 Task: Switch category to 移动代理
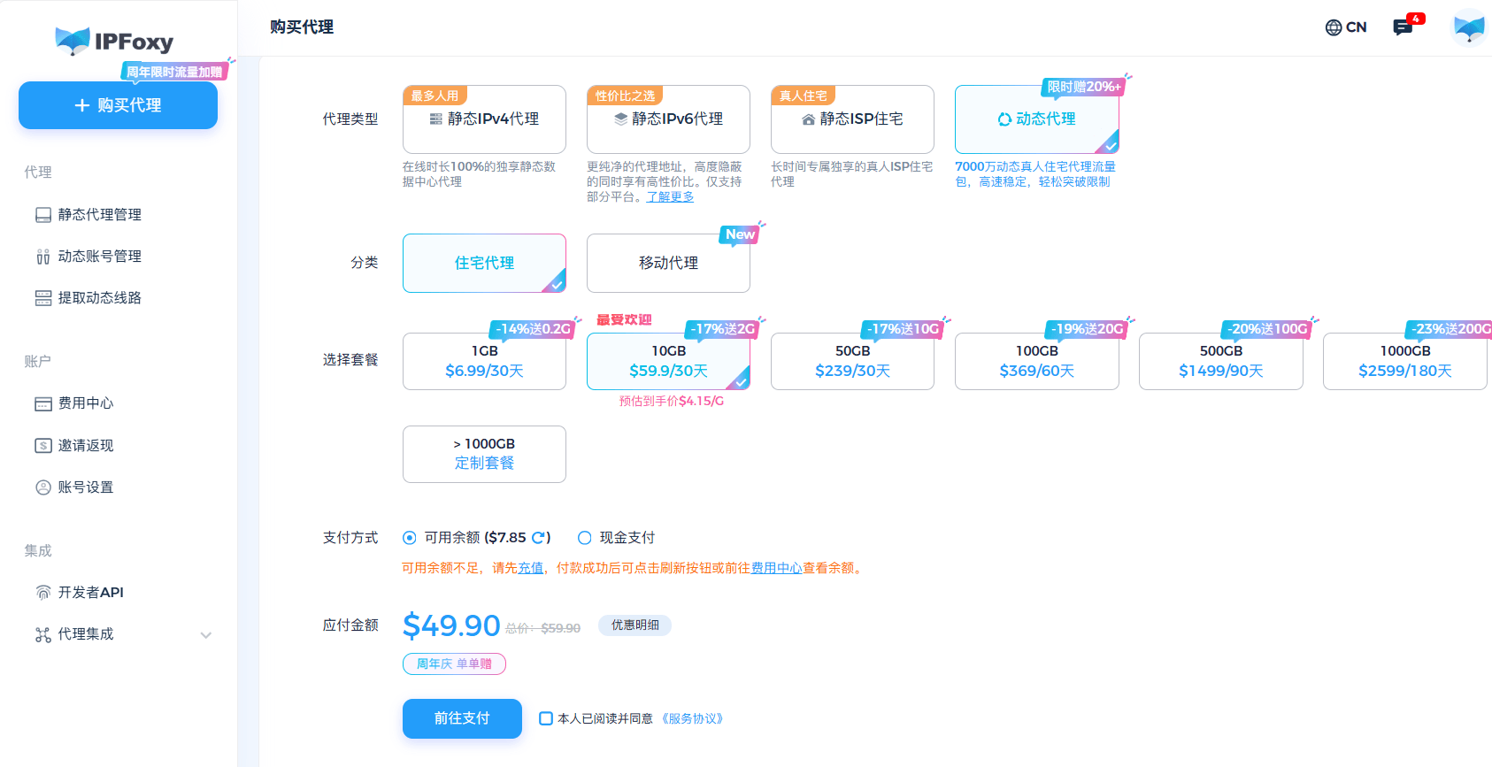668,264
